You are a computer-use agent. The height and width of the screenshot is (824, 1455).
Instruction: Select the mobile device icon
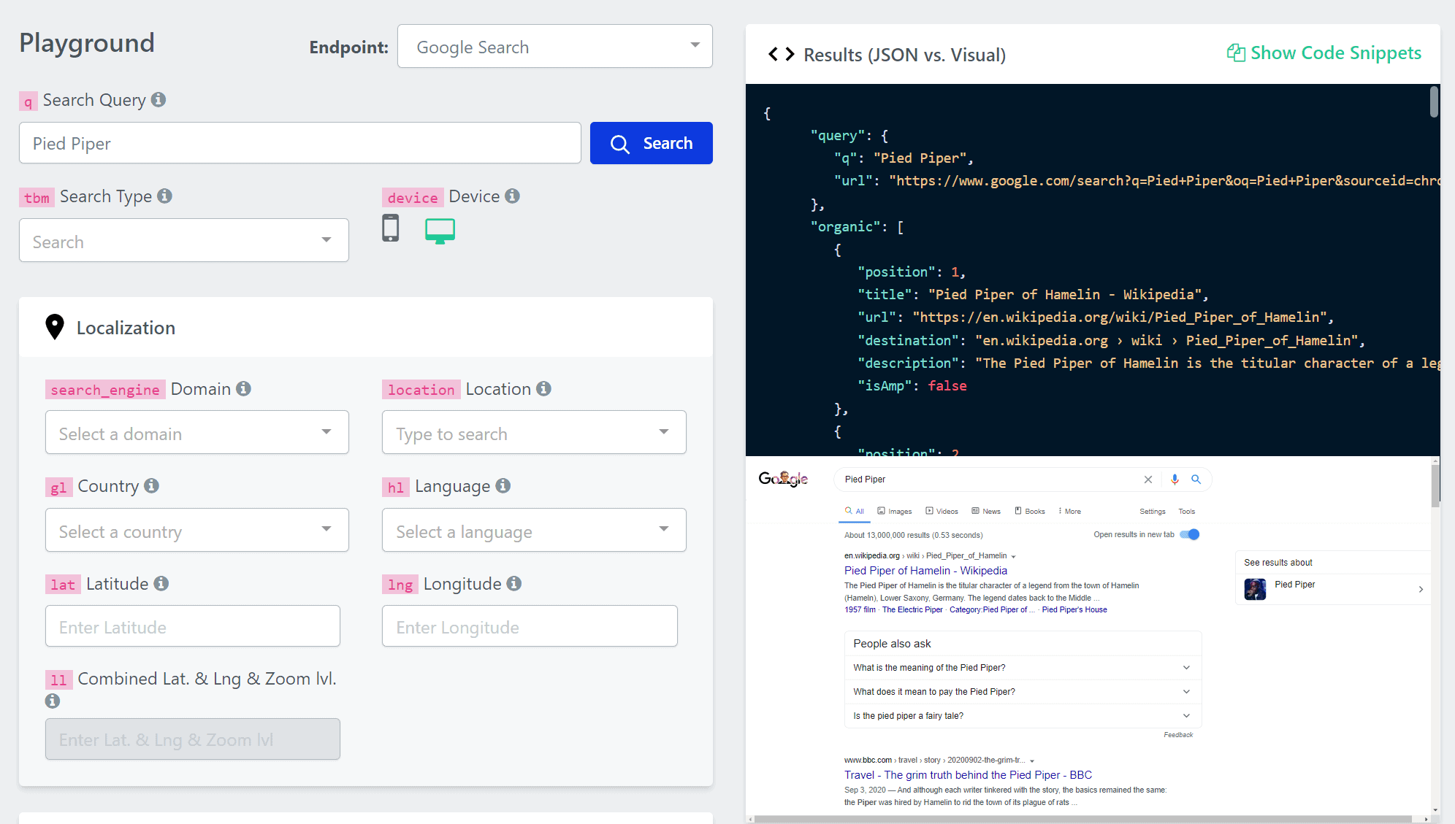pos(391,228)
